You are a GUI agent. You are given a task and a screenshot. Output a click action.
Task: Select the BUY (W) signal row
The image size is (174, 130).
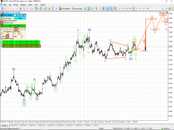tap(21, 41)
